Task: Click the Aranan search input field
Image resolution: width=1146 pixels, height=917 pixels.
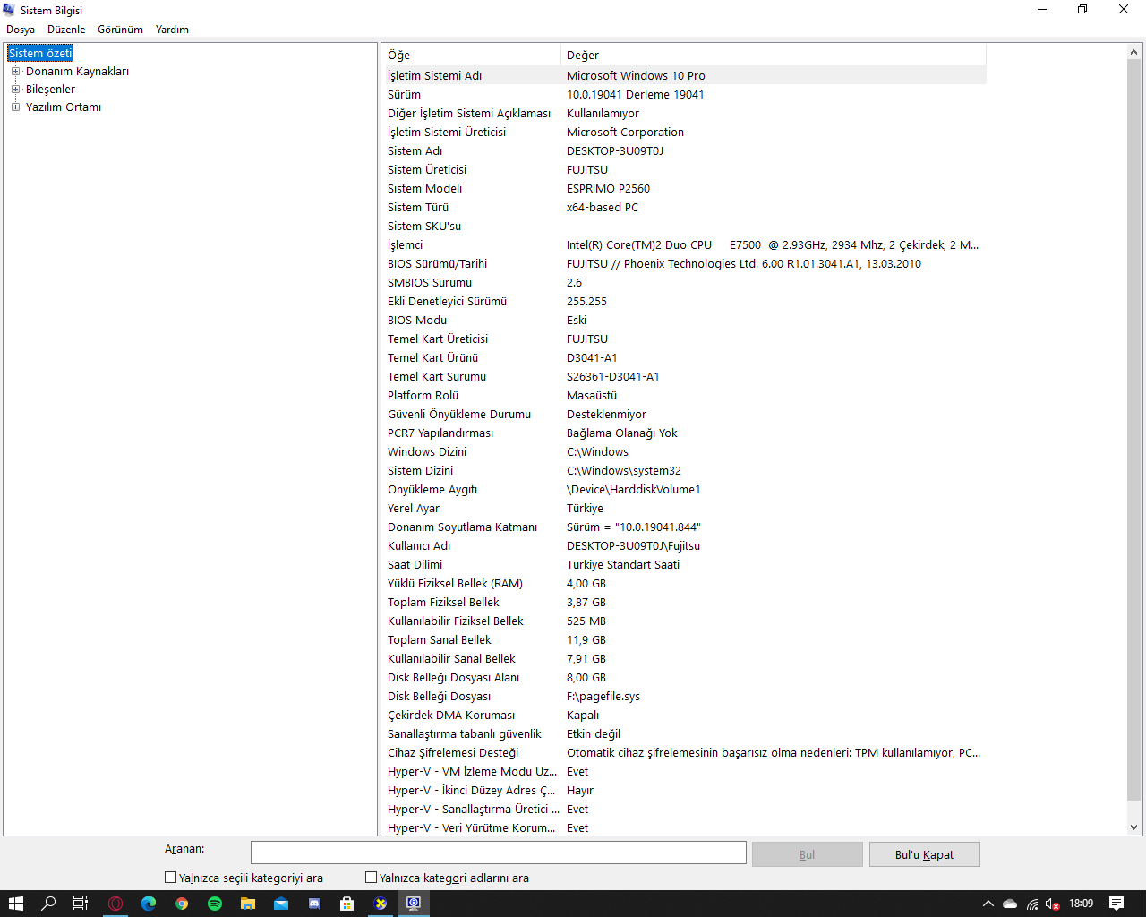Action: [x=498, y=853]
